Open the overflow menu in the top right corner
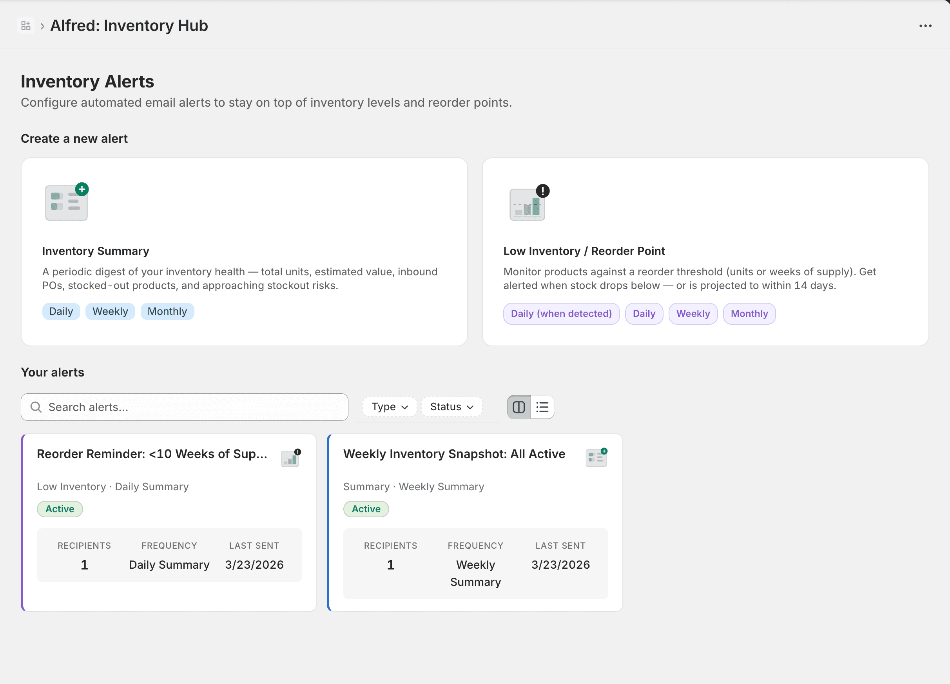This screenshot has width=950, height=684. [925, 25]
